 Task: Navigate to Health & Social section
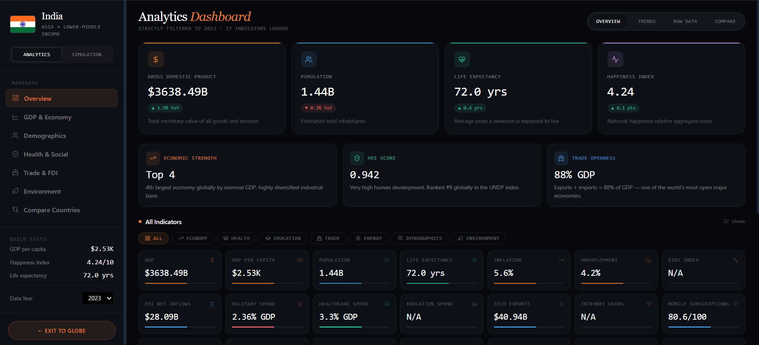(62, 154)
